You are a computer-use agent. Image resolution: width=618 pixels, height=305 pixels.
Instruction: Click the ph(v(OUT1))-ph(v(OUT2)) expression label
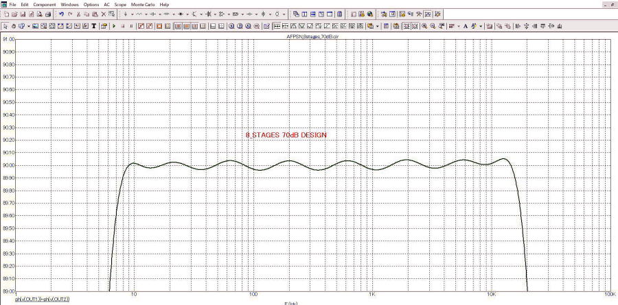[x=42, y=300]
